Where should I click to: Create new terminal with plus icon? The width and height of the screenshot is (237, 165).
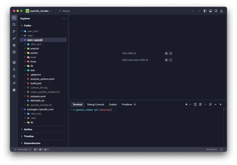click(186, 105)
